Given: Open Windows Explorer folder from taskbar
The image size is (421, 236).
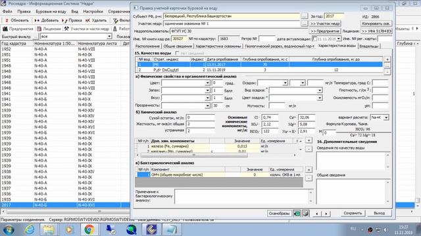Looking at the screenshot, I should point(49,229).
